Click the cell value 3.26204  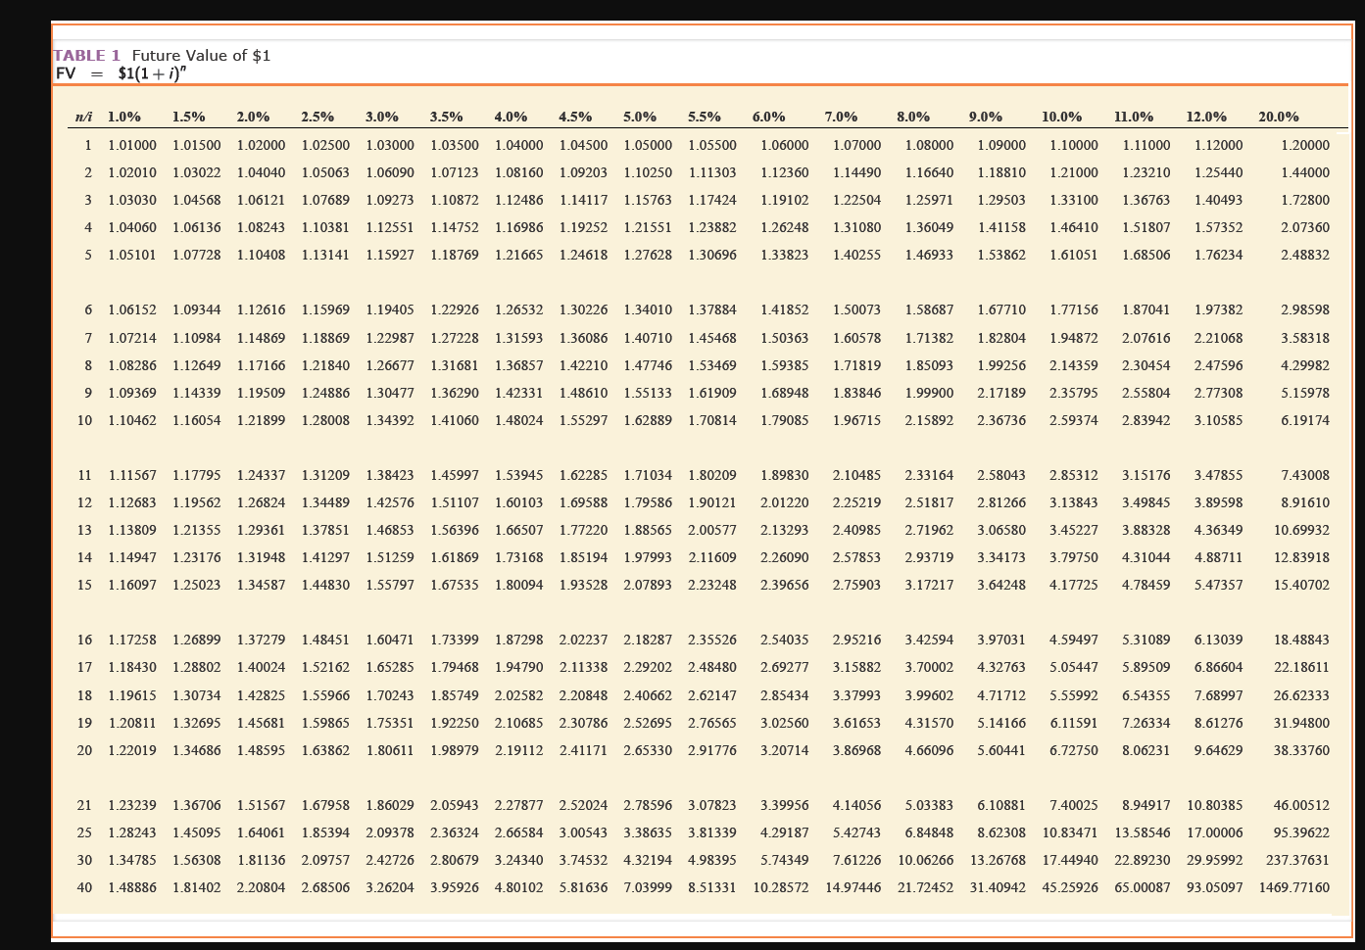pyautogui.click(x=390, y=887)
